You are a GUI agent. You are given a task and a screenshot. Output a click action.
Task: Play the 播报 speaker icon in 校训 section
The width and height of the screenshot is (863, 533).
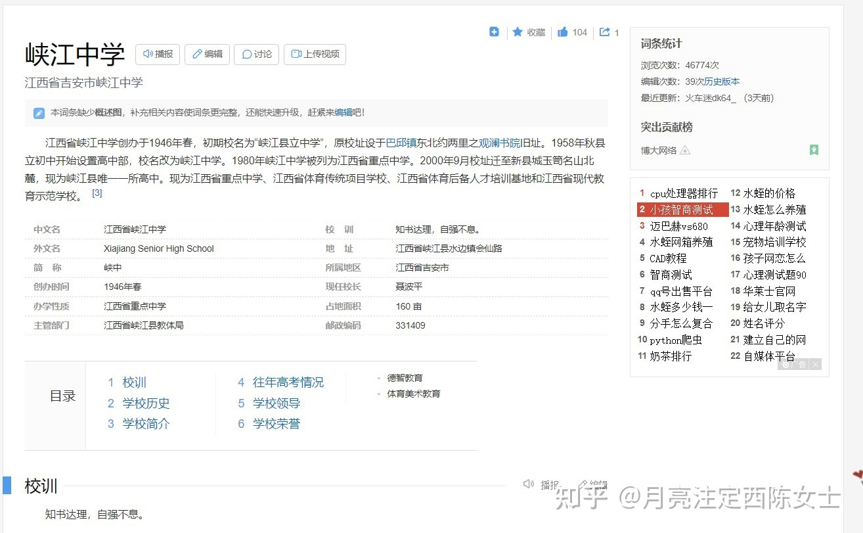[x=529, y=484]
